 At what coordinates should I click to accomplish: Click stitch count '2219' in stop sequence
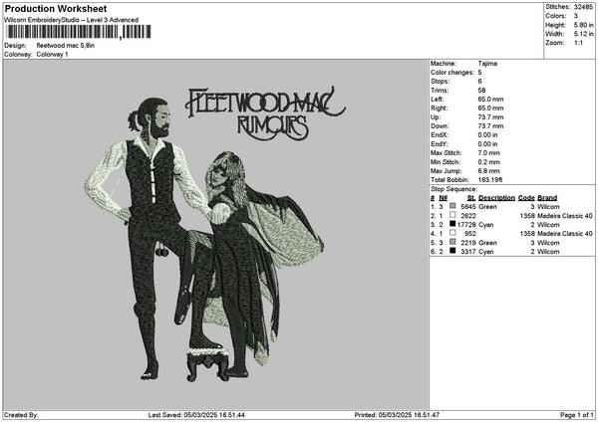point(468,243)
